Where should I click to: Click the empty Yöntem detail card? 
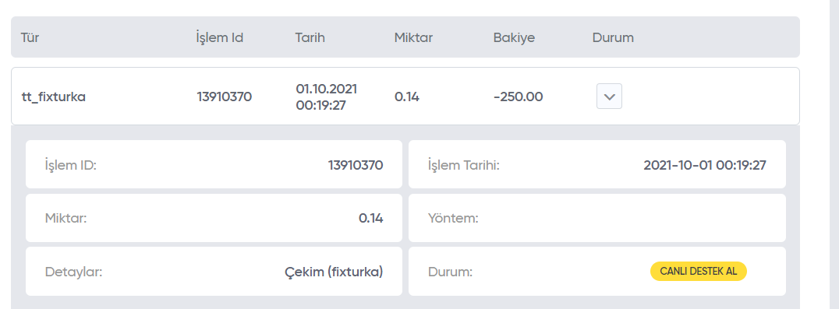click(x=597, y=218)
